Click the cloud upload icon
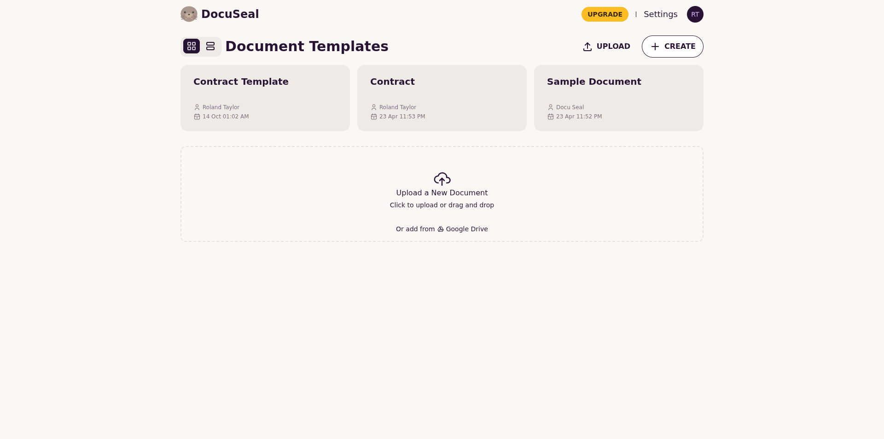This screenshot has height=439, width=884. [442, 179]
